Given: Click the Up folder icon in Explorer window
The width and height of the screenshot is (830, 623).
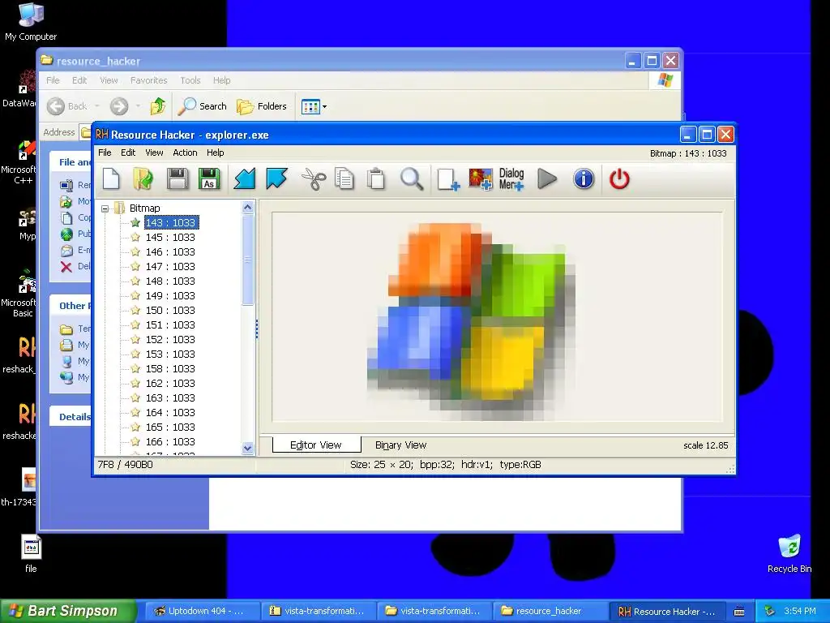Looking at the screenshot, I should [157, 106].
